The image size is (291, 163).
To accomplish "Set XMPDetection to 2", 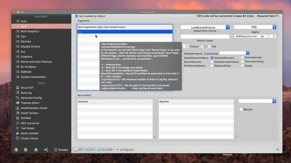I will click(x=273, y=36).
